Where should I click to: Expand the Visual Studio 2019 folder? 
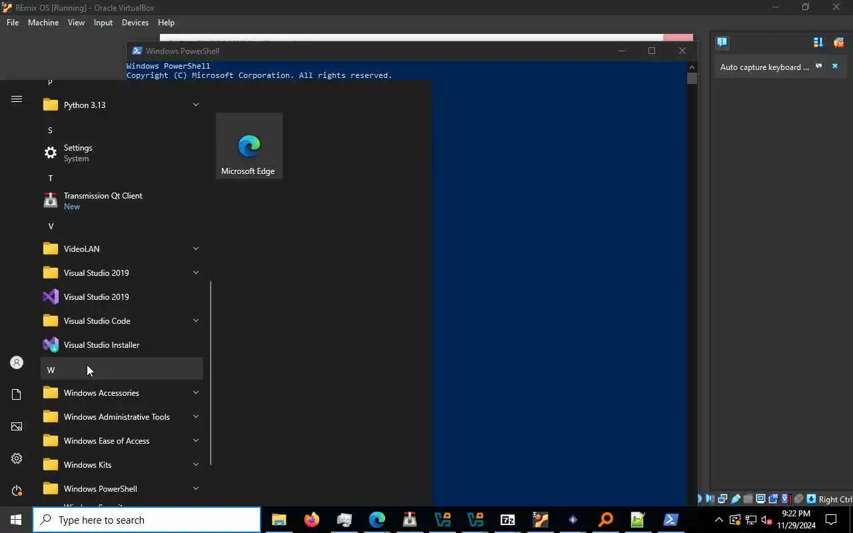[122, 272]
